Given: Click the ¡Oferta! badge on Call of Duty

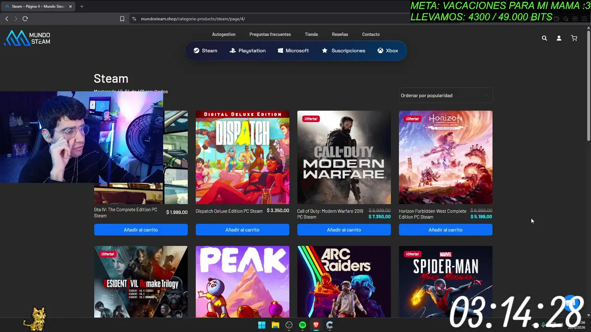Looking at the screenshot, I should pos(311,119).
